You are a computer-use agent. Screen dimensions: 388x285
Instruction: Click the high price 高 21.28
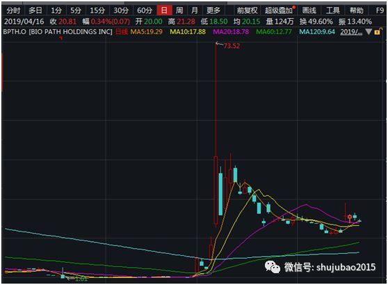click(181, 22)
